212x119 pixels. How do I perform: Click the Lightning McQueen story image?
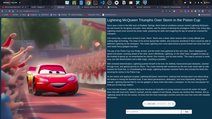click(54, 69)
